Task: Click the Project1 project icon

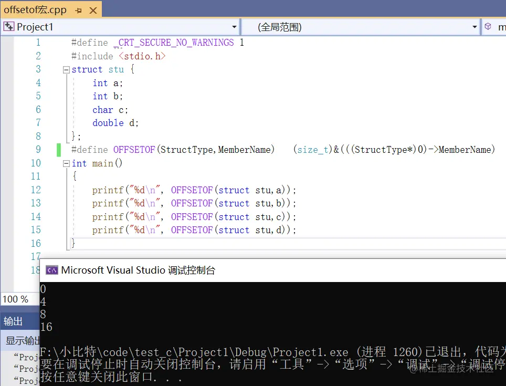Action: (x=9, y=26)
